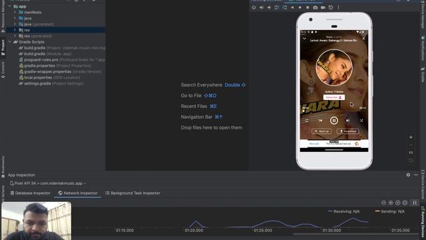The image size is (426, 240).
Task: Collapse the phone player with the down chevron
Action: click(304, 39)
